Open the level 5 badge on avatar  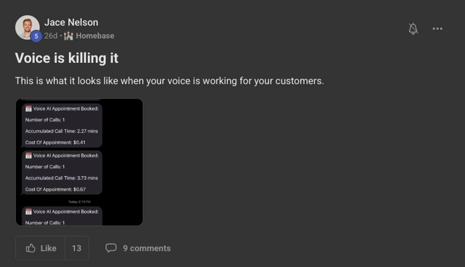(36, 36)
